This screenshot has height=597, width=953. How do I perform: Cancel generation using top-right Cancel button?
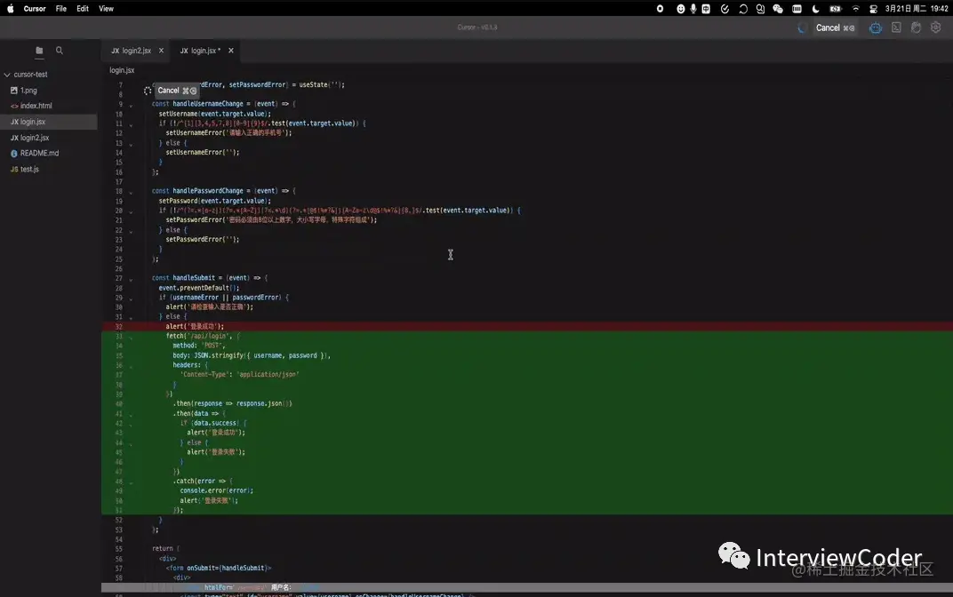(835, 28)
